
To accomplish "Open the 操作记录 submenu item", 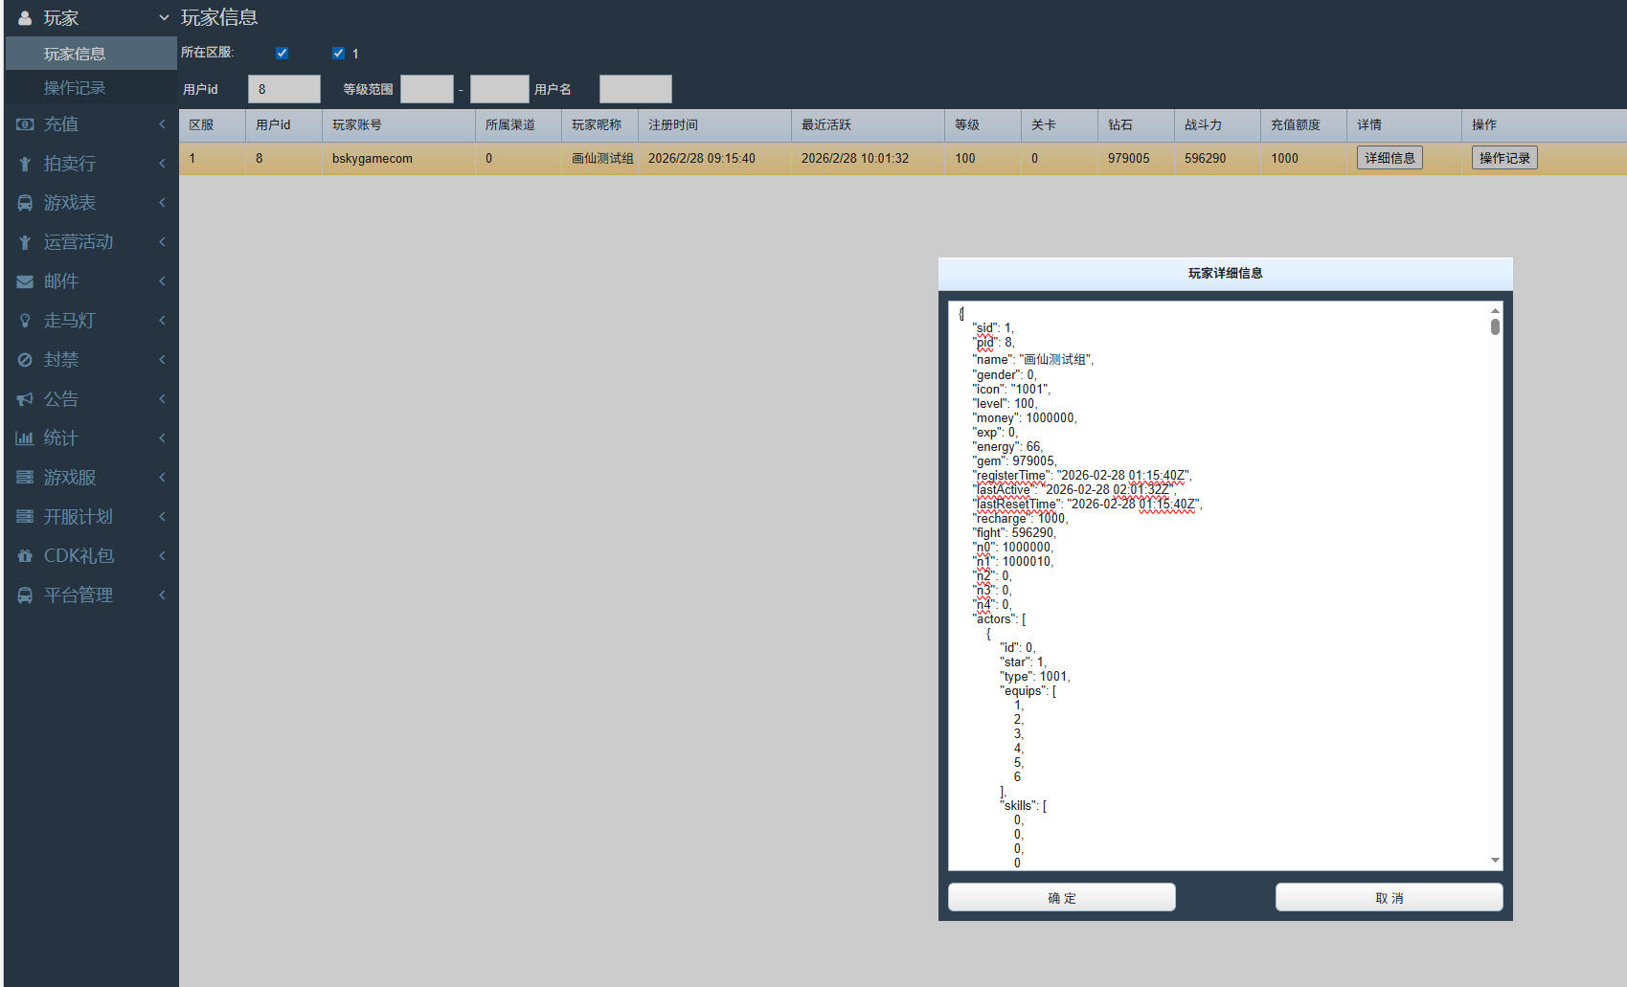I will 75,88.
